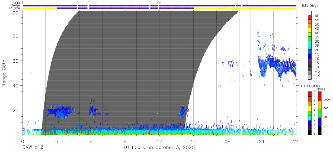Click the '40' tick on the Range Gate axis
This screenshot has width=333, height=153.
16,86
